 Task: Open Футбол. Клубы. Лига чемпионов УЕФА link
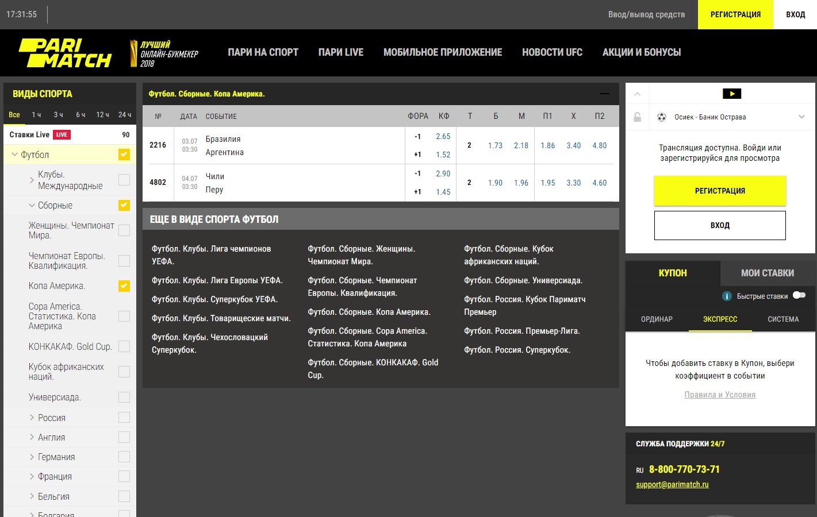pyautogui.click(x=211, y=255)
